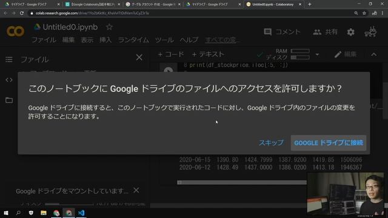Open the user account avatar

coord(370,31)
